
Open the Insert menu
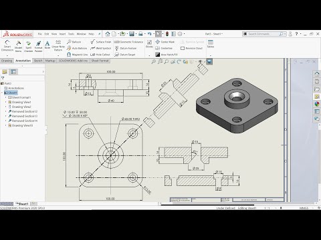pyautogui.click(x=62, y=34)
